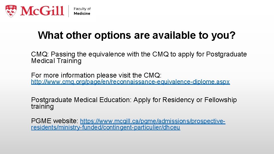Select the 'Faculty of Medicine' label
The image size is (274, 154).
[x=82, y=11]
